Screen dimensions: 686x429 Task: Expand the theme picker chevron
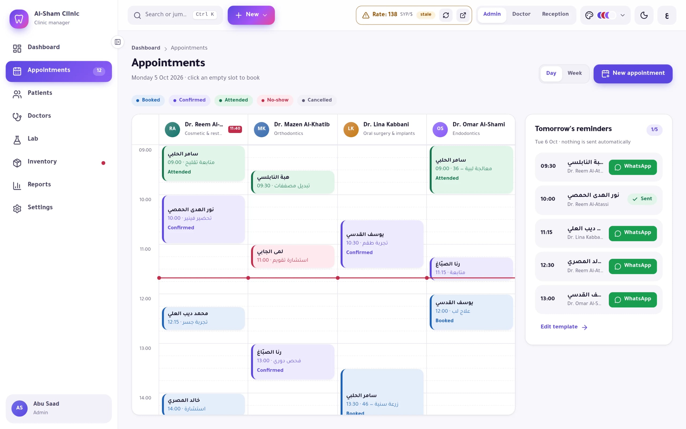pyautogui.click(x=622, y=15)
